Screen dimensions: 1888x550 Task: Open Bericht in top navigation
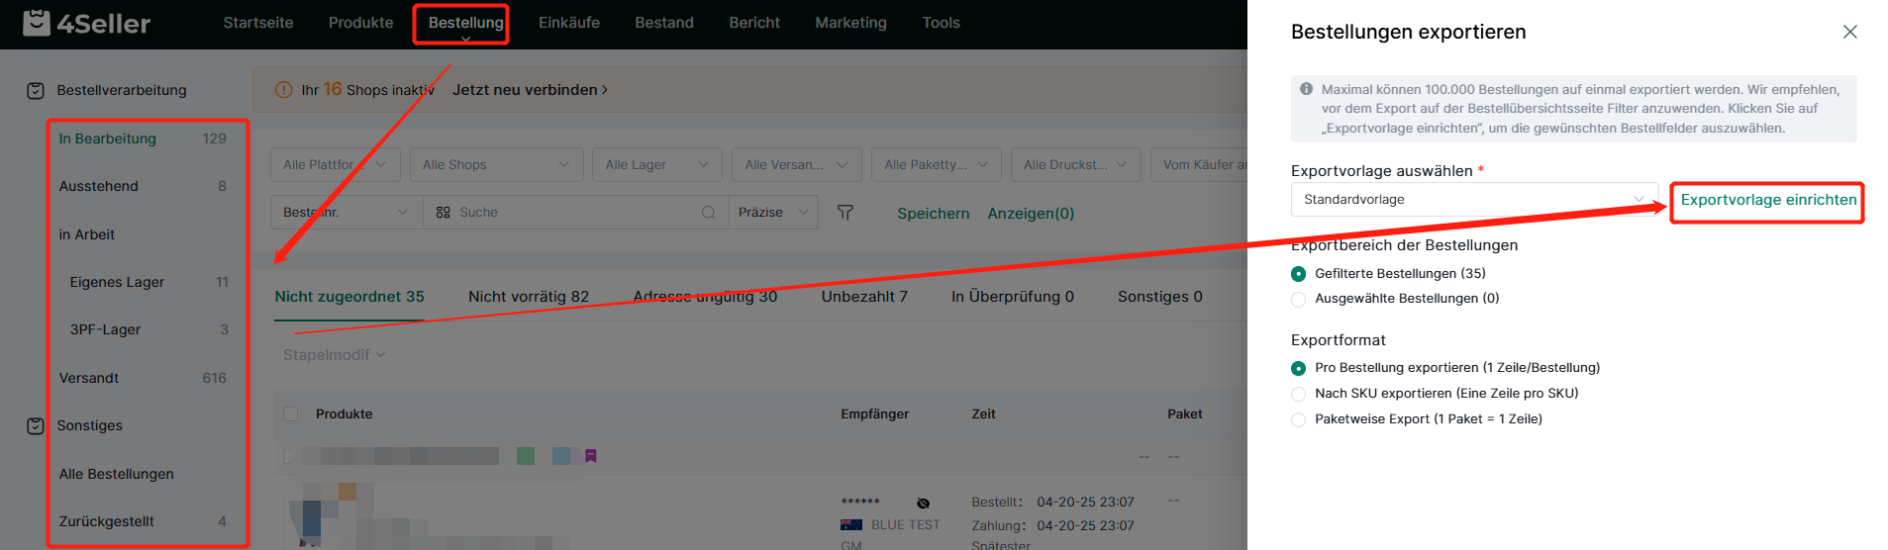tap(754, 22)
